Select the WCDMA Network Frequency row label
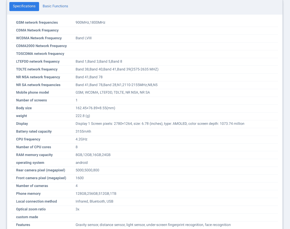The width and height of the screenshot is (290, 229). [x=39, y=38]
